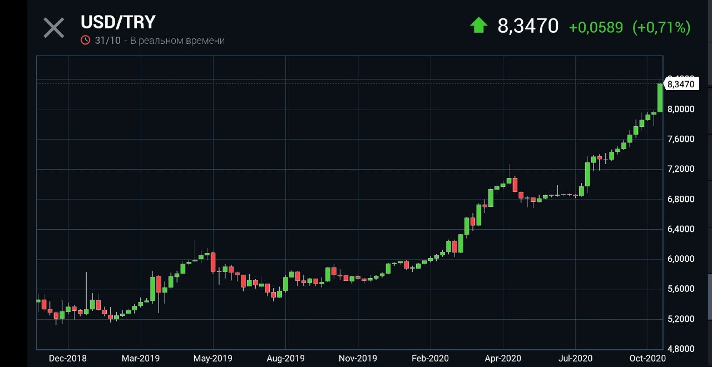The height and width of the screenshot is (367, 712).
Task: Click the Oct-2020 date marker
Action: coord(647,358)
